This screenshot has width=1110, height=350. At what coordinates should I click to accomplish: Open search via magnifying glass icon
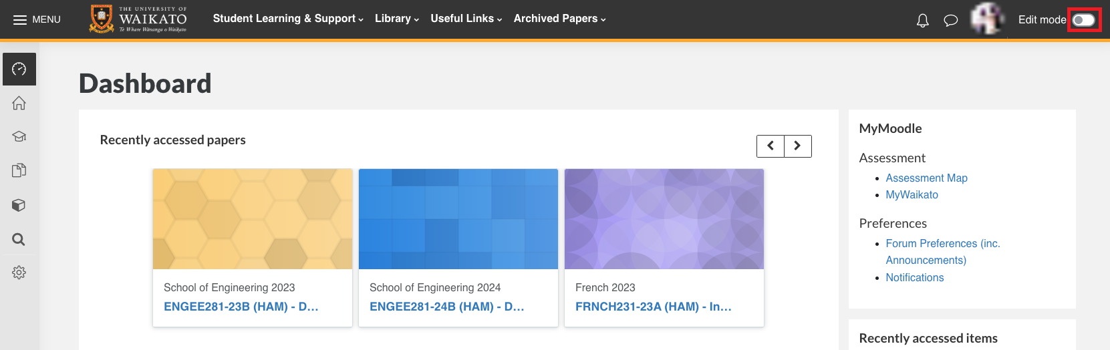click(x=19, y=239)
